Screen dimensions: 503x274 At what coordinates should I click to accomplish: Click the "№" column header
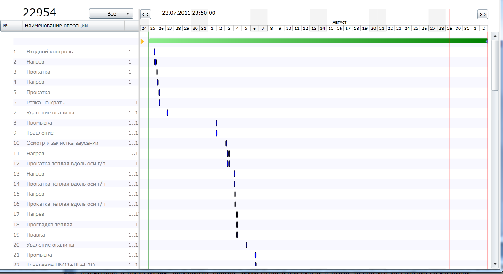(11, 26)
